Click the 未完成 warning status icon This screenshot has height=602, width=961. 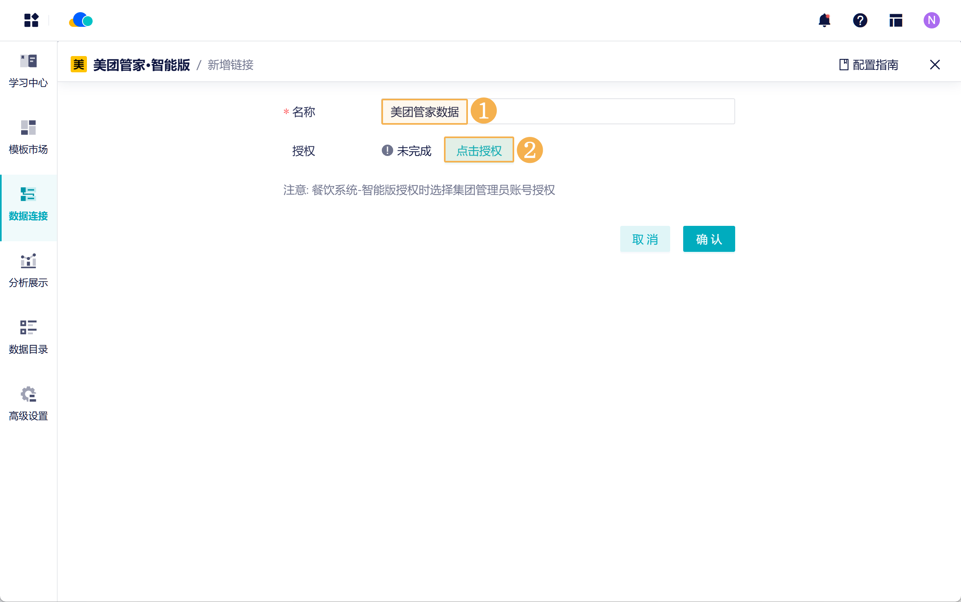point(387,151)
